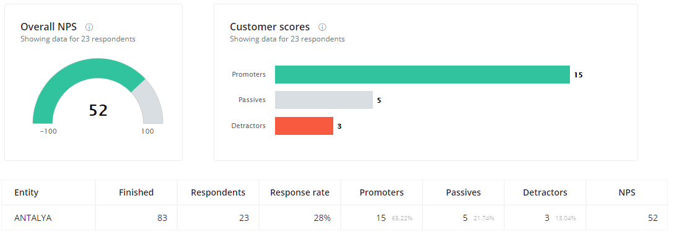Sort table by Entity column header

click(x=26, y=192)
